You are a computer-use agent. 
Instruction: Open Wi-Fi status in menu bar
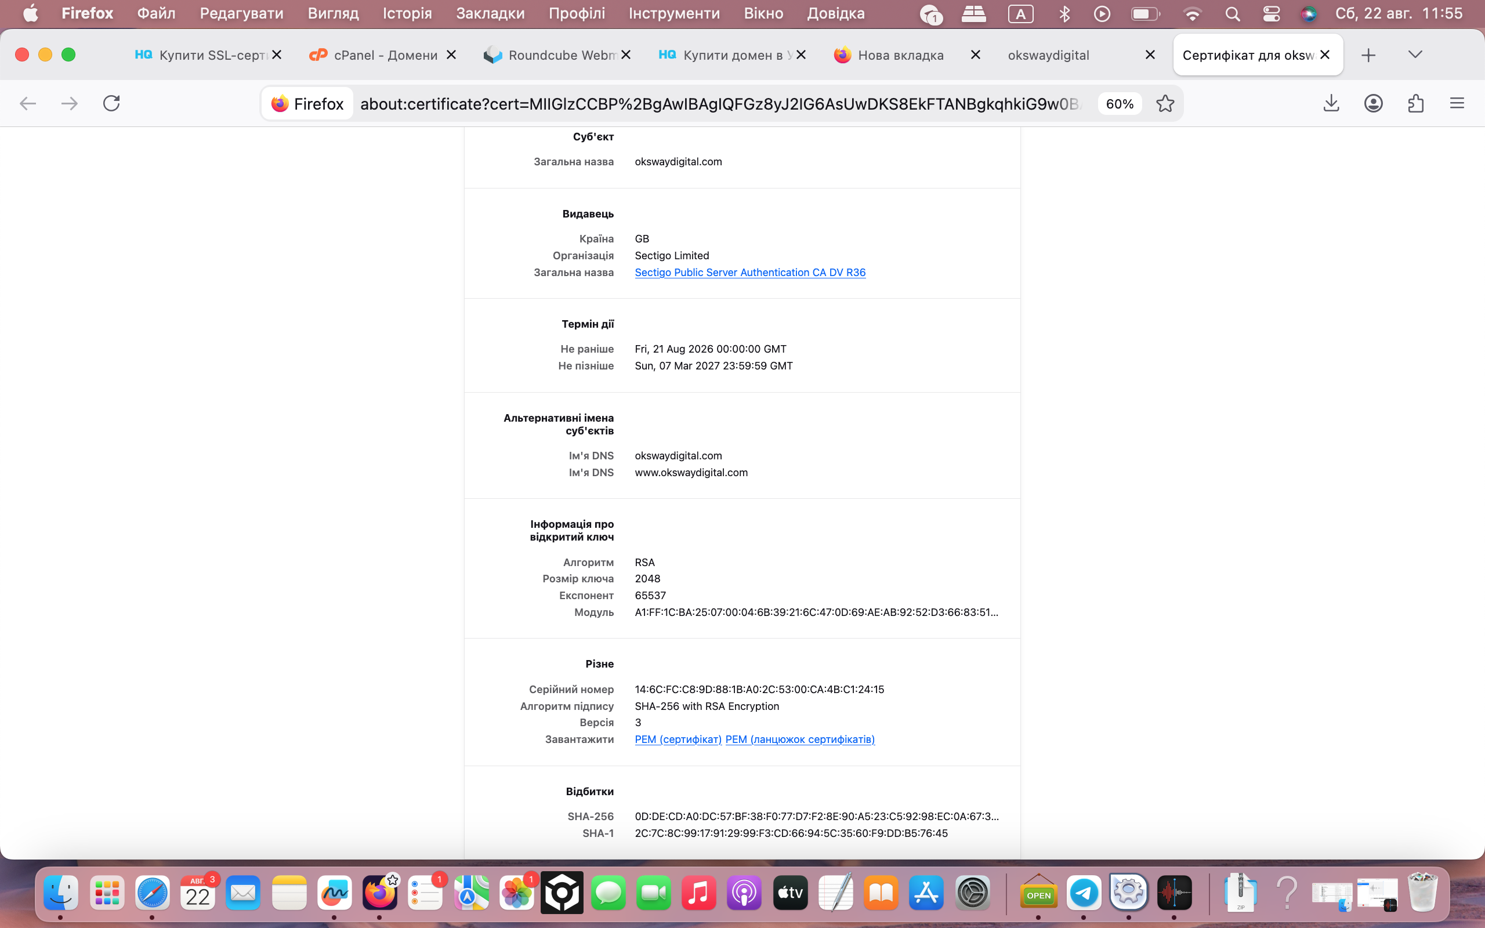(1191, 13)
